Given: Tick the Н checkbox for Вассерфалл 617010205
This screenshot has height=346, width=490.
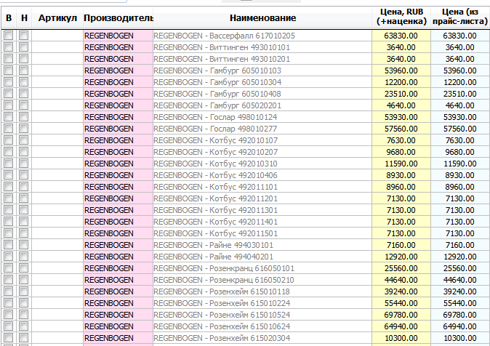Looking at the screenshot, I should click(23, 36).
